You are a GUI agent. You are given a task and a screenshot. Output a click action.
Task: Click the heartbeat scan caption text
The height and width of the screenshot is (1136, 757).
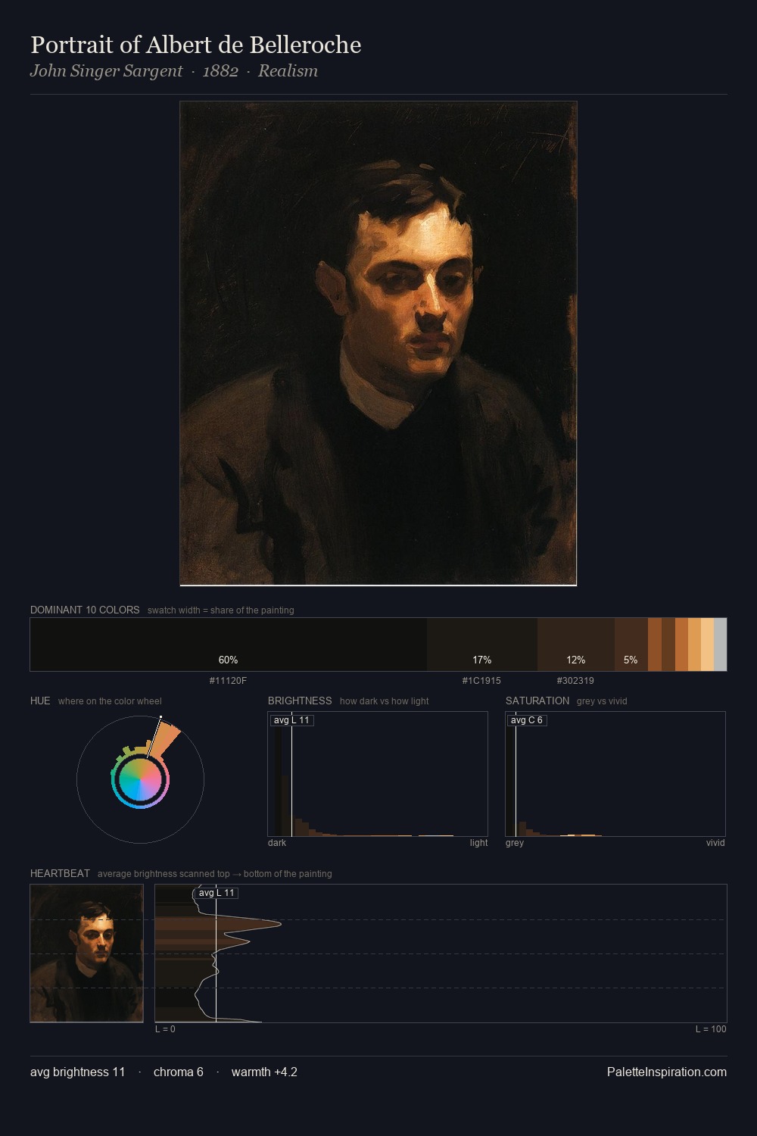[x=215, y=874]
